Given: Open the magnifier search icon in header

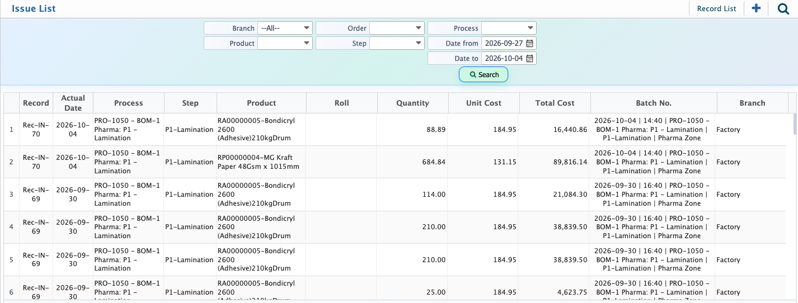Looking at the screenshot, I should 783,8.
